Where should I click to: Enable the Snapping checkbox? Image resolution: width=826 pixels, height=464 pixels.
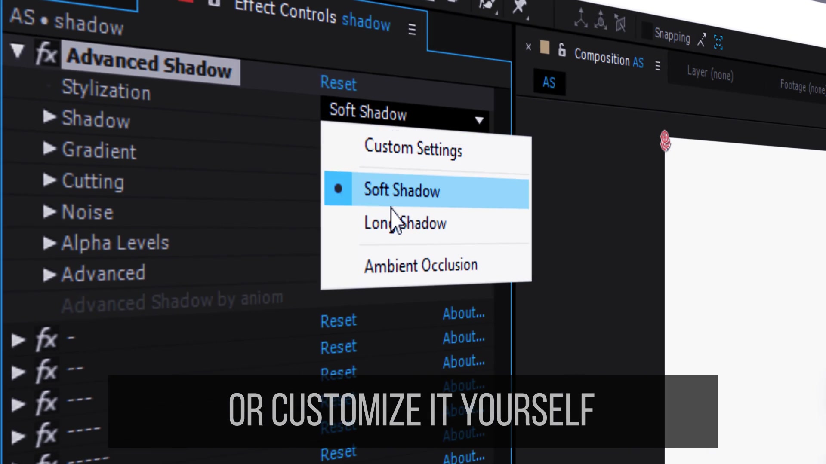(x=647, y=31)
